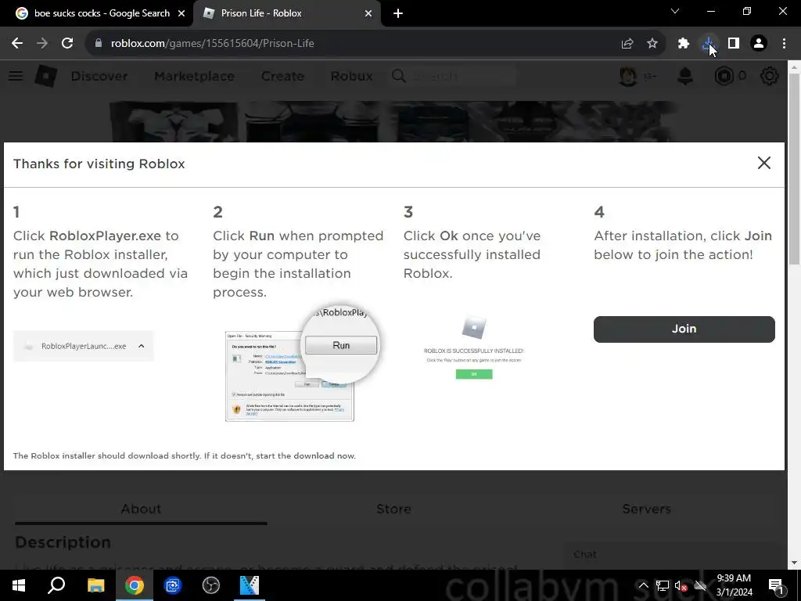The height and width of the screenshot is (601, 801).
Task: Click the padlock site info icon
Action: click(x=99, y=44)
